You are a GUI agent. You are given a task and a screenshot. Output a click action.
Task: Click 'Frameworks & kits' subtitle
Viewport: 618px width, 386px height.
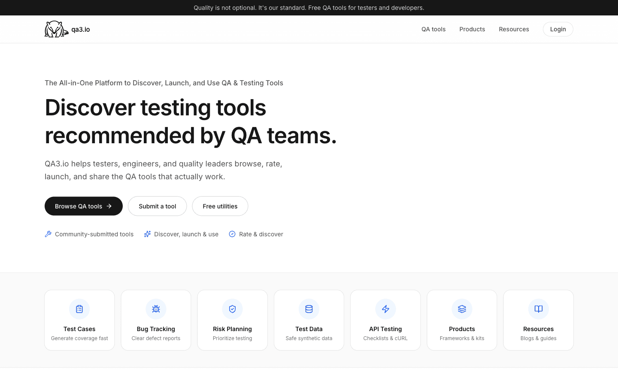[x=462, y=338]
